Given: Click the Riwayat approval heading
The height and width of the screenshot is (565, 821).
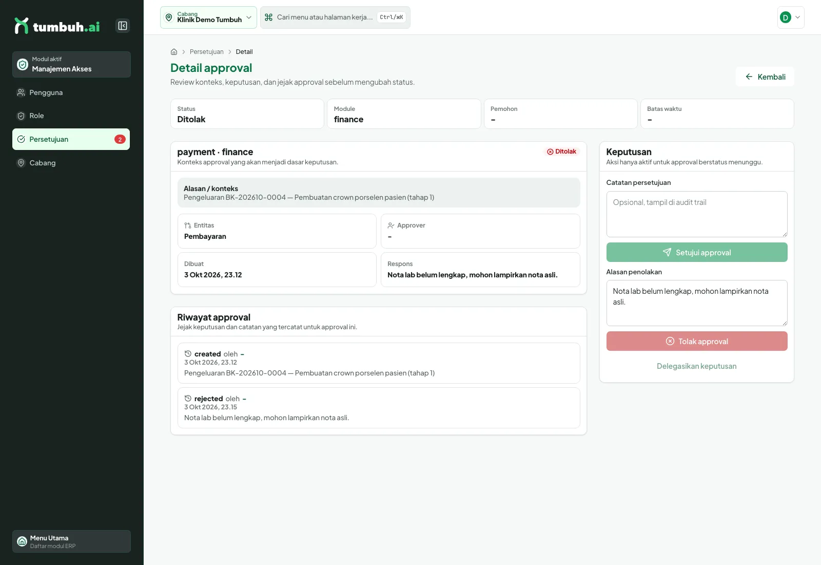Looking at the screenshot, I should point(214,317).
